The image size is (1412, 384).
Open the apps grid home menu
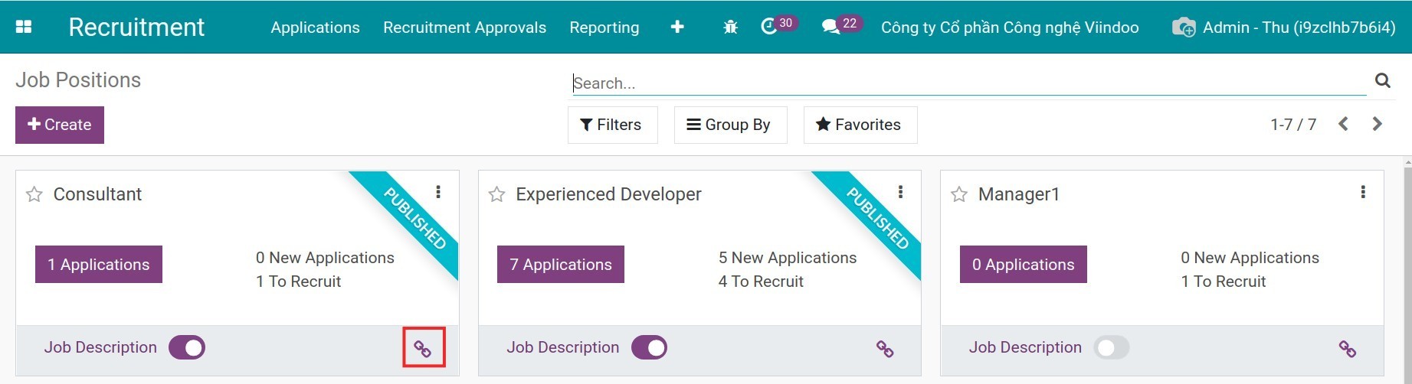(x=24, y=27)
